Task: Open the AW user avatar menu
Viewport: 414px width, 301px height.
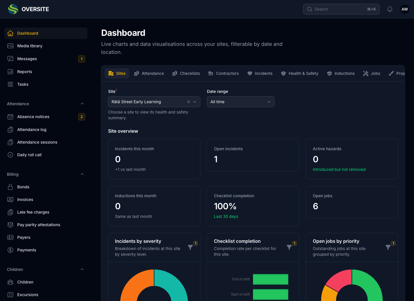Action: [405, 9]
